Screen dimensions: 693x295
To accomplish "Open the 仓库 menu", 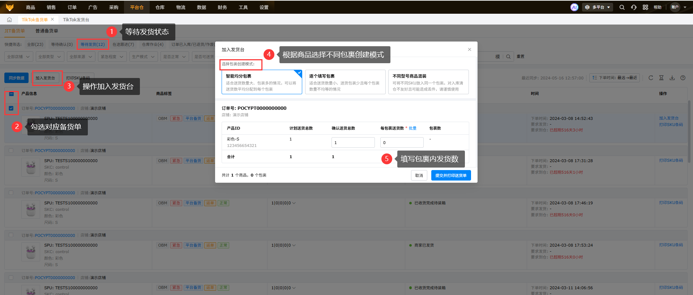I will coord(160,7).
